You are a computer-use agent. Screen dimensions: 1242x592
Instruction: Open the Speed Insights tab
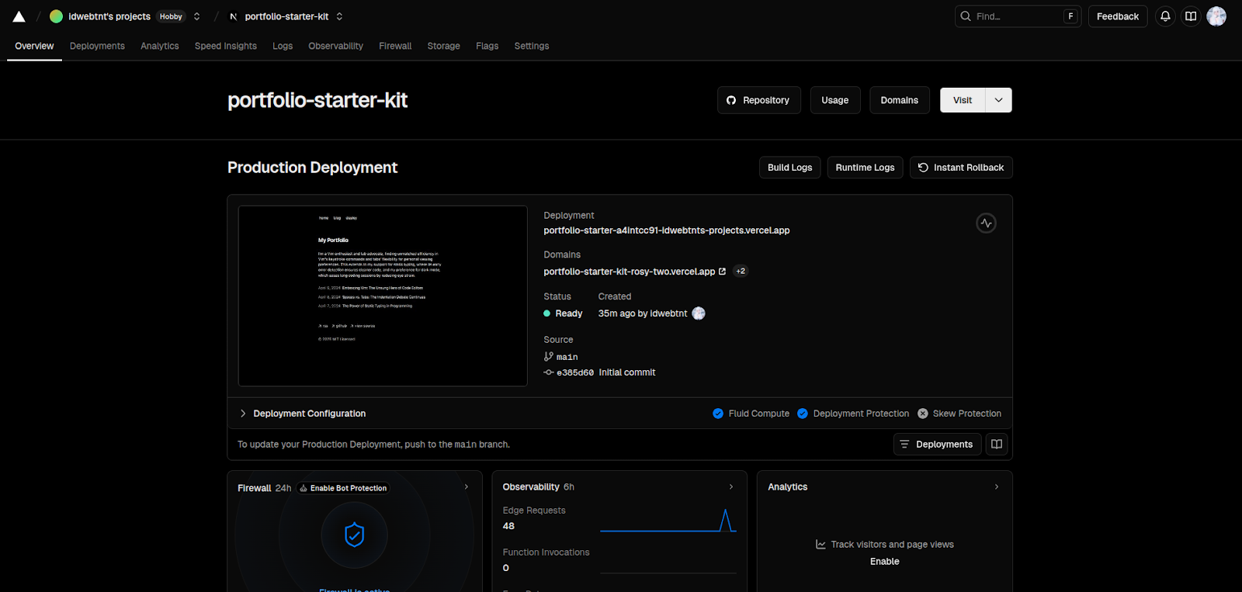pyautogui.click(x=225, y=47)
